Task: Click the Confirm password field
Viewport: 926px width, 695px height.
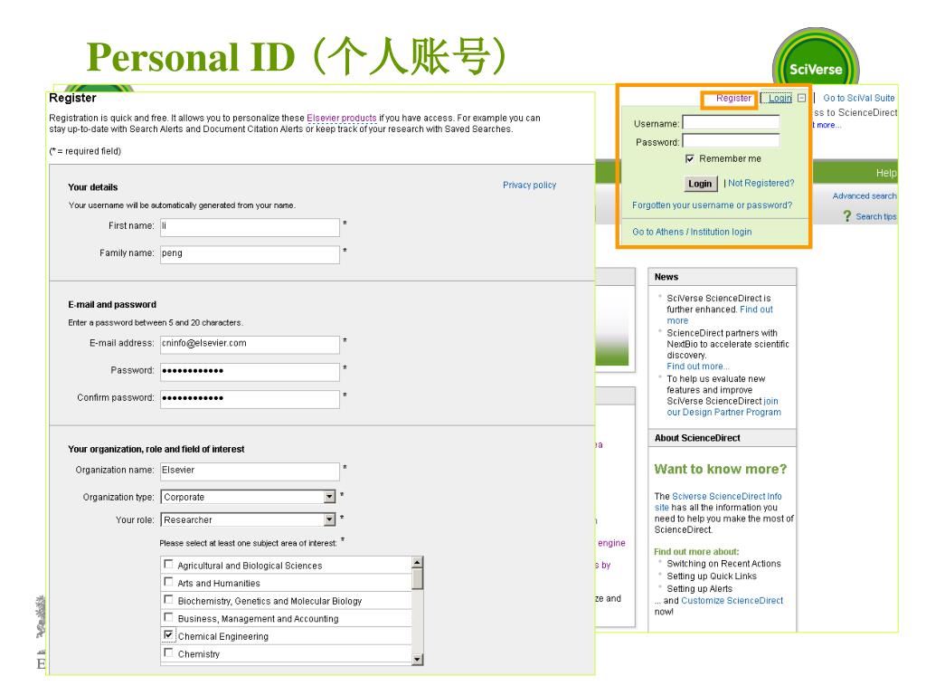Action: tap(250, 398)
